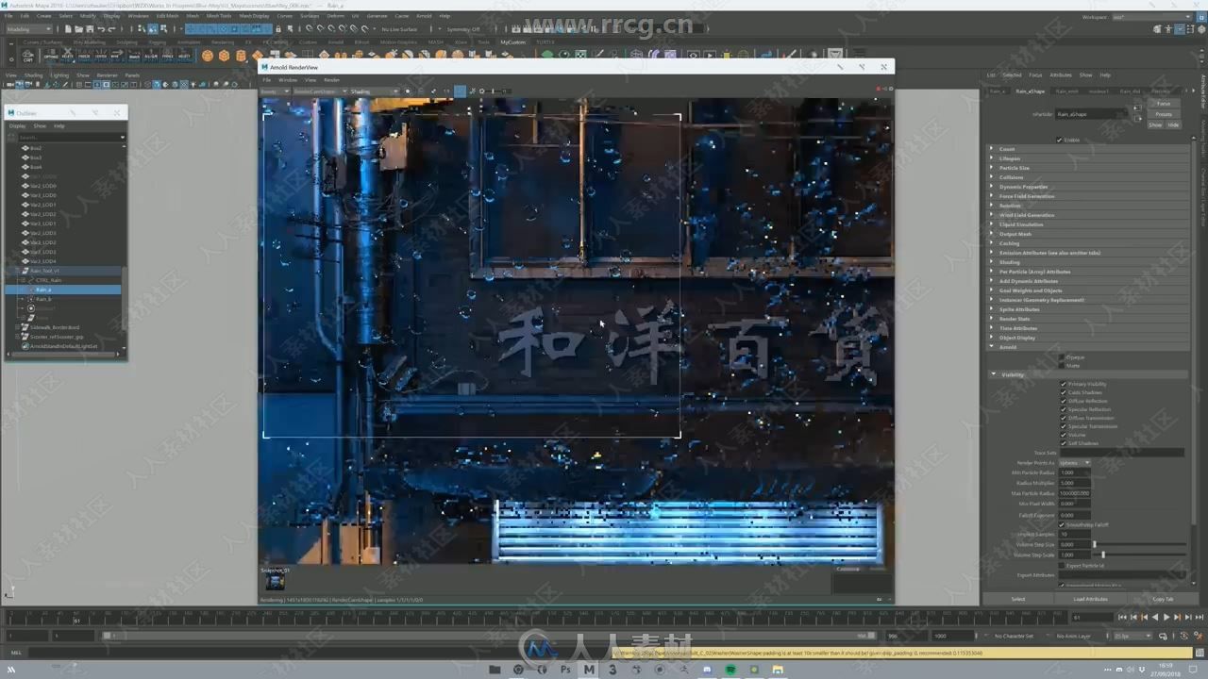The width and height of the screenshot is (1208, 679).
Task: Click the snapshot thumbnail icon in RenderView
Action: [275, 582]
